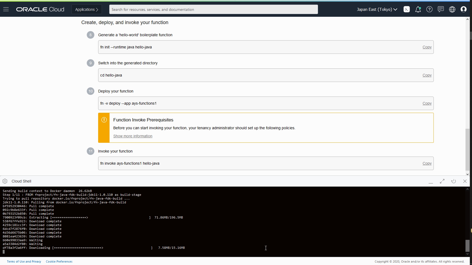Click the df78a3f2a6ff Downloading progress line

click(x=94, y=248)
